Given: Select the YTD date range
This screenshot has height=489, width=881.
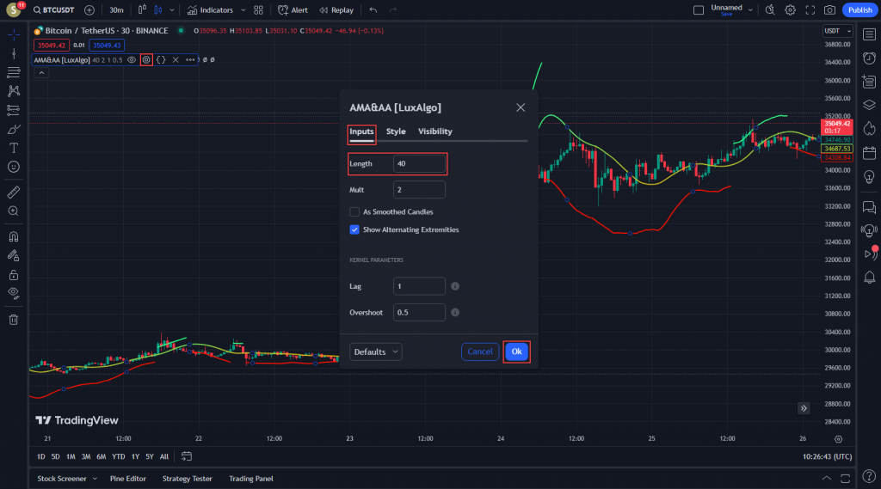Looking at the screenshot, I should [x=118, y=457].
